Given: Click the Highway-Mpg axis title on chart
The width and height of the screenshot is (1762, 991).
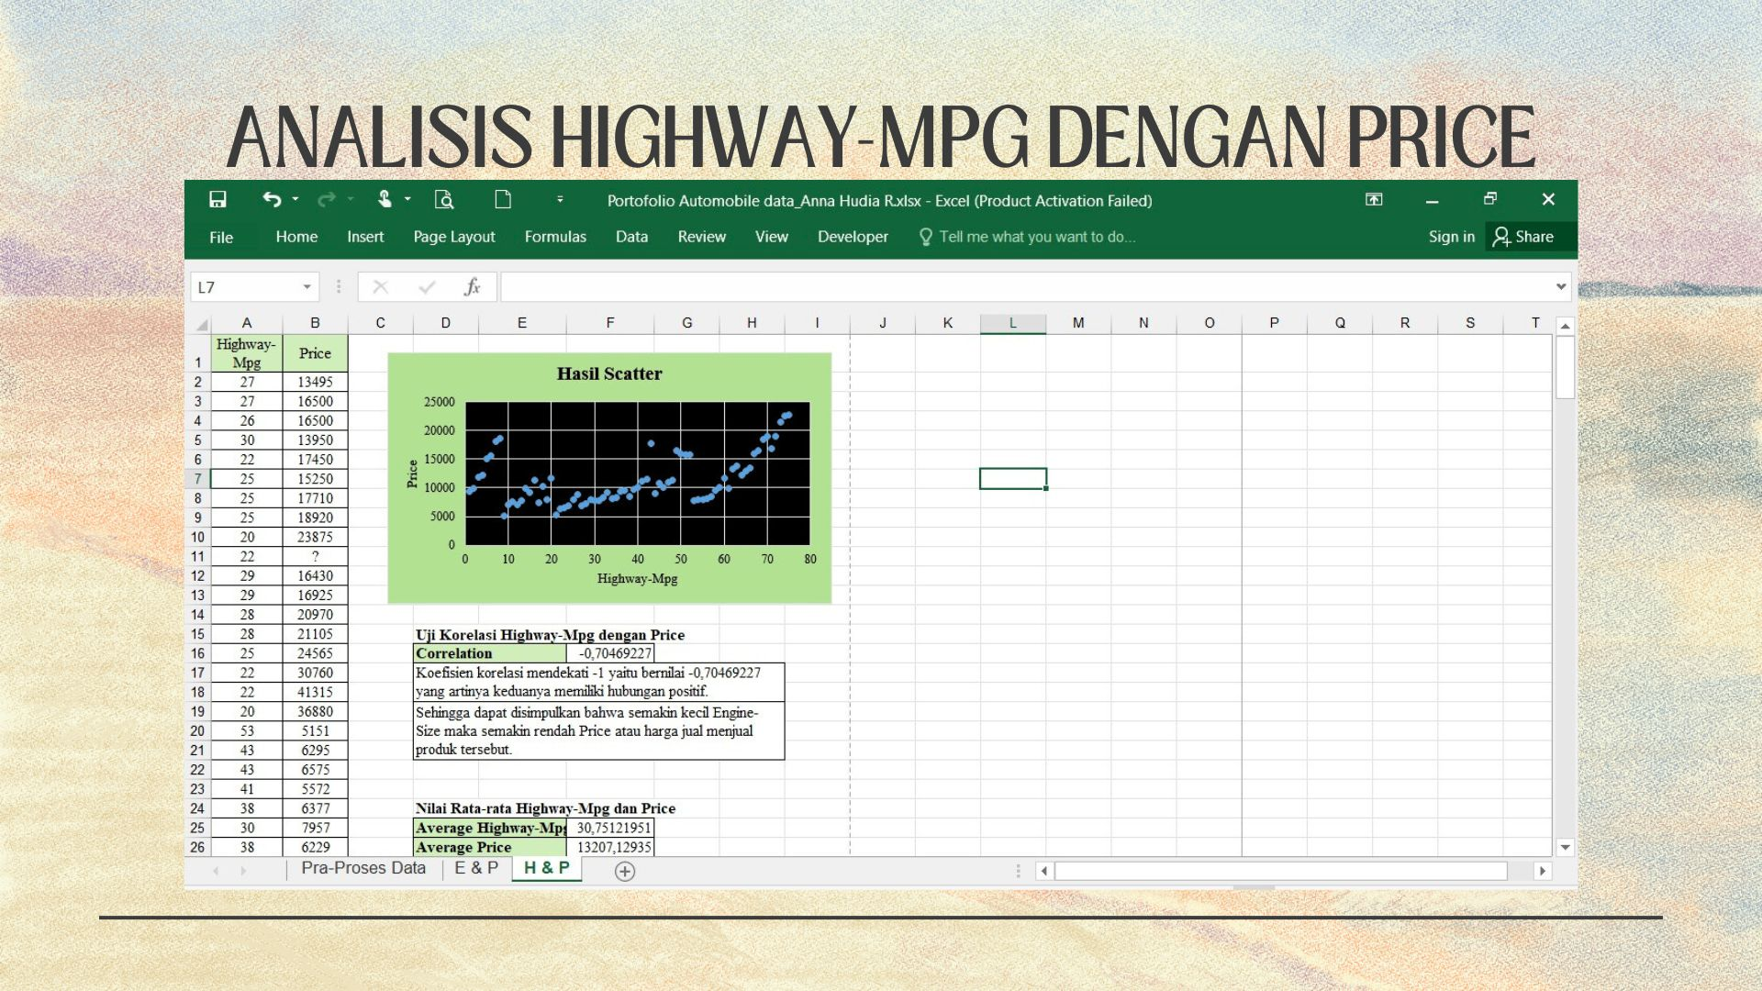Looking at the screenshot, I should 637,579.
